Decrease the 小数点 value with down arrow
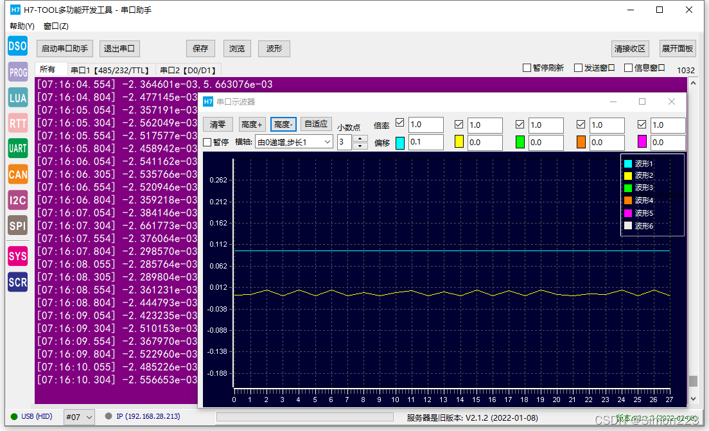The height and width of the screenshot is (431, 709). (x=360, y=146)
